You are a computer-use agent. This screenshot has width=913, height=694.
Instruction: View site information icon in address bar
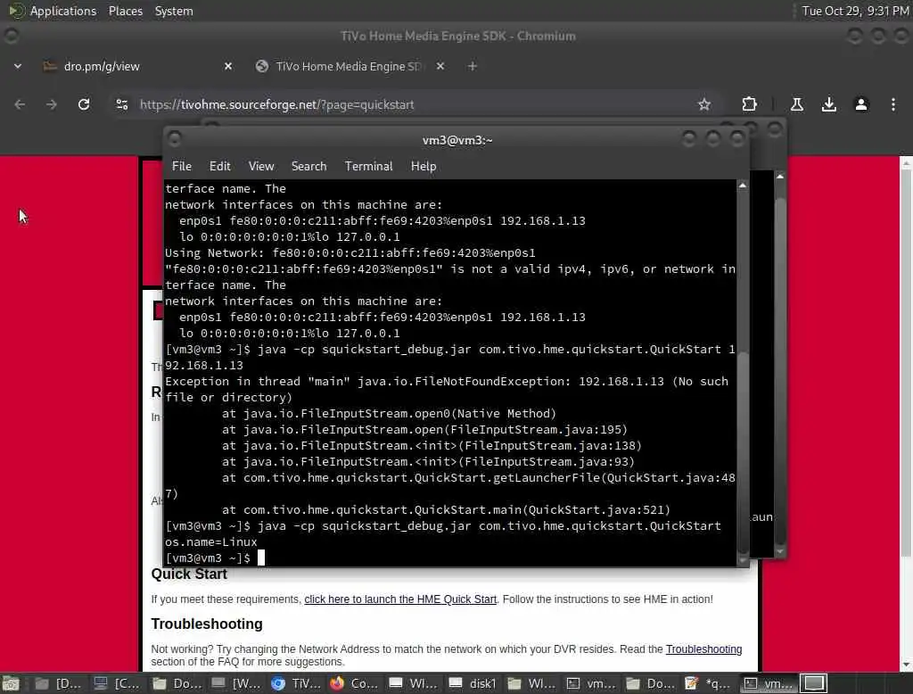tap(121, 105)
